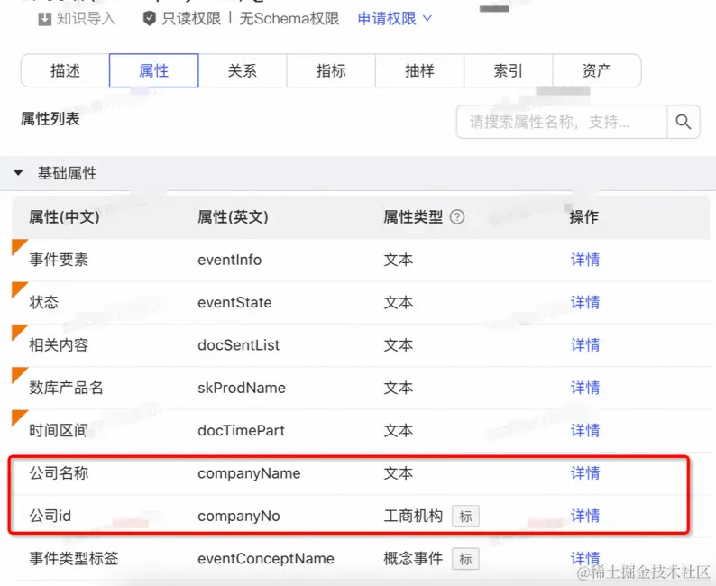Click the companyNo English name cell

(239, 516)
